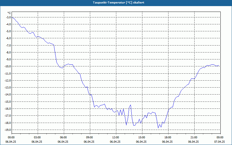The width and height of the screenshot is (232, 145).
Task: Click the 15:00 time axis label
Action: 142,137
